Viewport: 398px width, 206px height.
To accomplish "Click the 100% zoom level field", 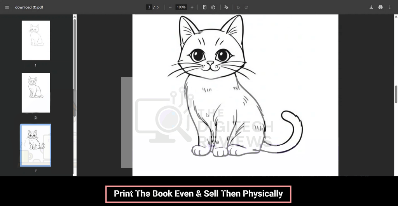I will click(181, 7).
